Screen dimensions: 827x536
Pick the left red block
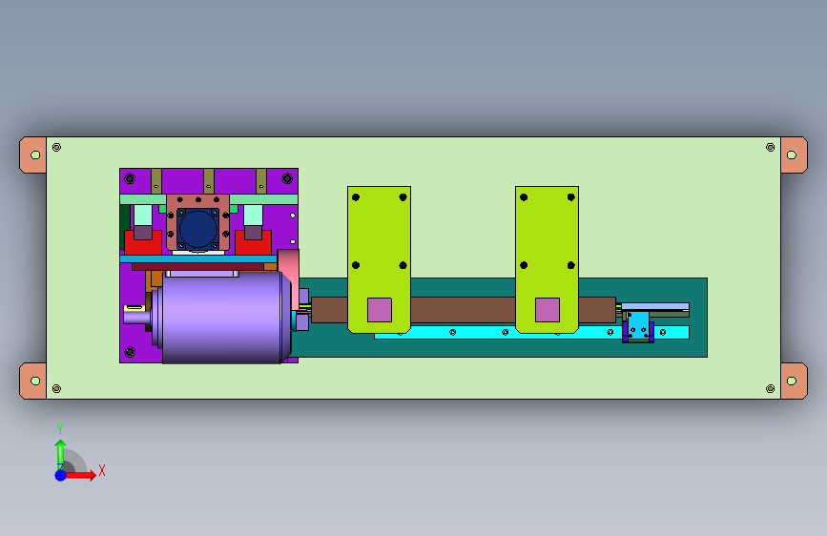click(x=143, y=242)
